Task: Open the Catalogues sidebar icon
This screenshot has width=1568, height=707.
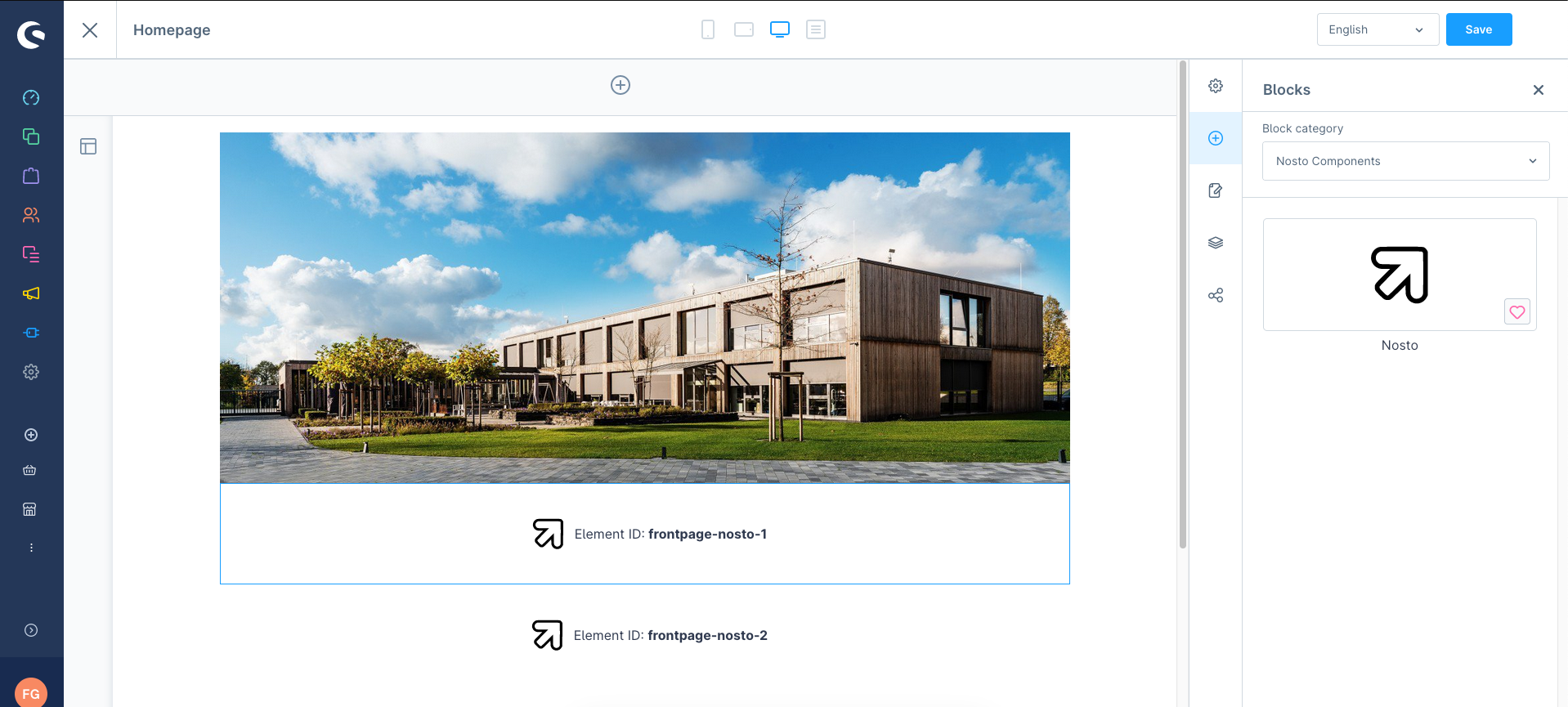Action: tap(31, 136)
